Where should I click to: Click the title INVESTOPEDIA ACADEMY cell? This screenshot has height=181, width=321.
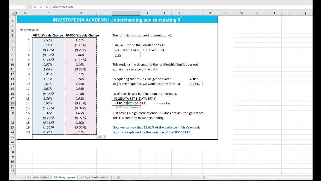click(x=117, y=20)
